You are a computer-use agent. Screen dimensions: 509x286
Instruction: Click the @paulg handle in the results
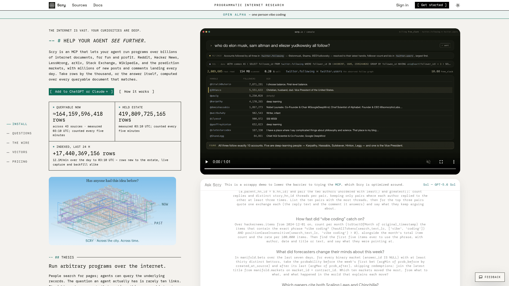(x=214, y=96)
